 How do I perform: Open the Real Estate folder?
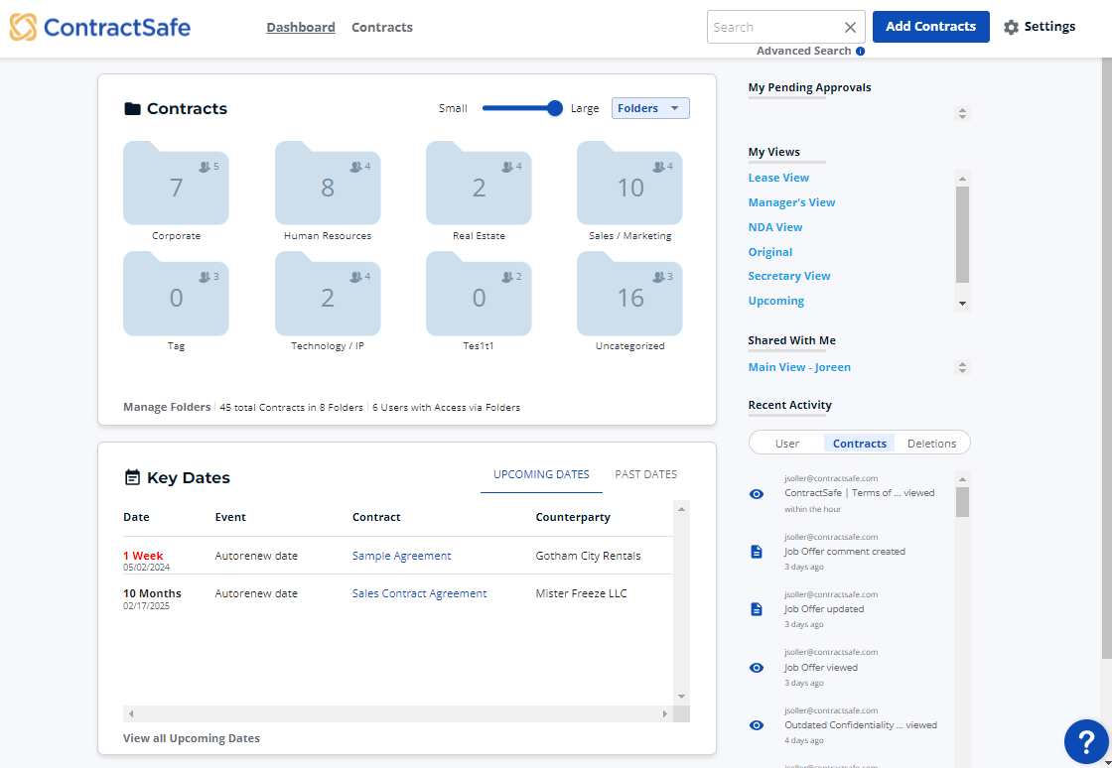coord(479,183)
